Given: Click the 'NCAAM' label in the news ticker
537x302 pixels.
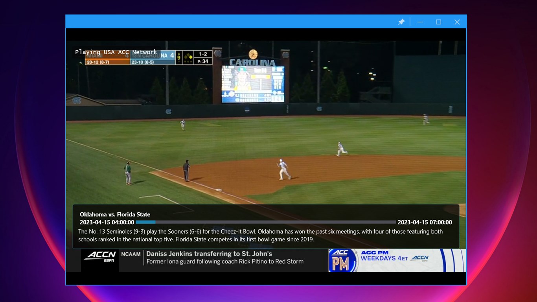Looking at the screenshot, I should pos(131,254).
